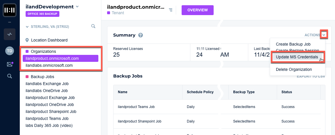Click Export to CSV link
This screenshot has height=135, width=335.
point(311,77)
